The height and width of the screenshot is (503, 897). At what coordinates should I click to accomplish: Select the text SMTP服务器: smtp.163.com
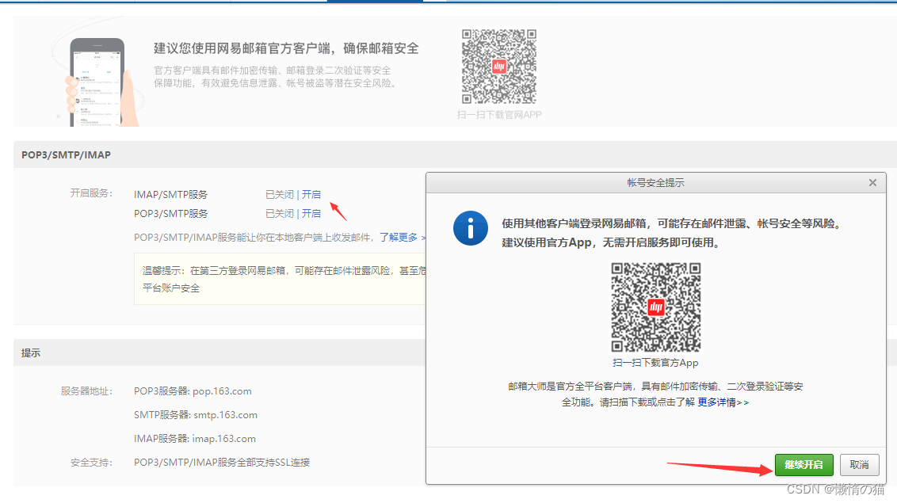pyautogui.click(x=196, y=415)
